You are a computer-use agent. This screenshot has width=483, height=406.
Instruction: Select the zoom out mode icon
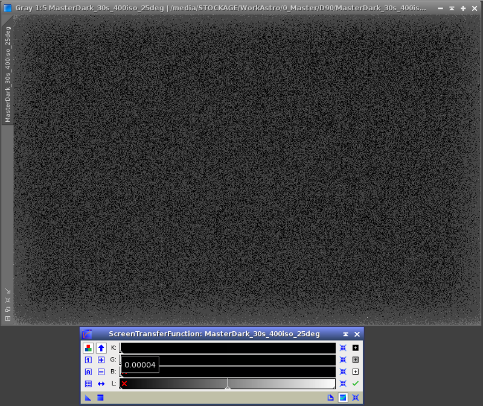coord(101,372)
